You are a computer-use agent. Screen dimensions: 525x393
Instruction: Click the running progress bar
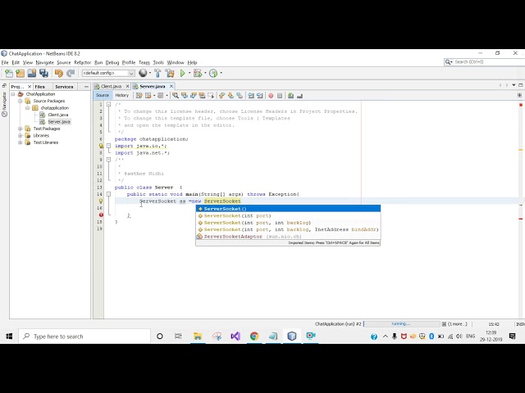pos(402,324)
